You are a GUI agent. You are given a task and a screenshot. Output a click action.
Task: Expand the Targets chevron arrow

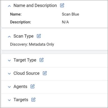point(9,100)
